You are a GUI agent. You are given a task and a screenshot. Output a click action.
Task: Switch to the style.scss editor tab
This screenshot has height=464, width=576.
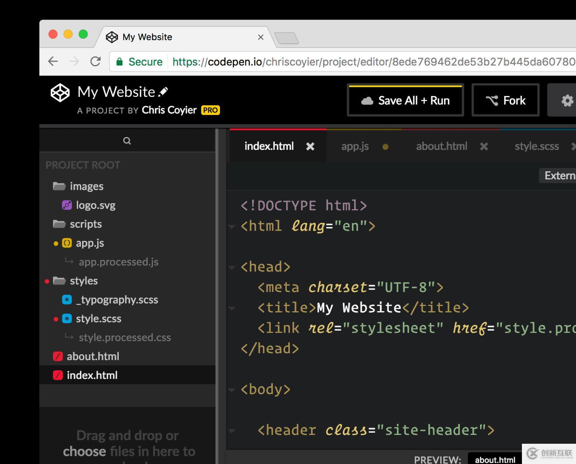536,147
